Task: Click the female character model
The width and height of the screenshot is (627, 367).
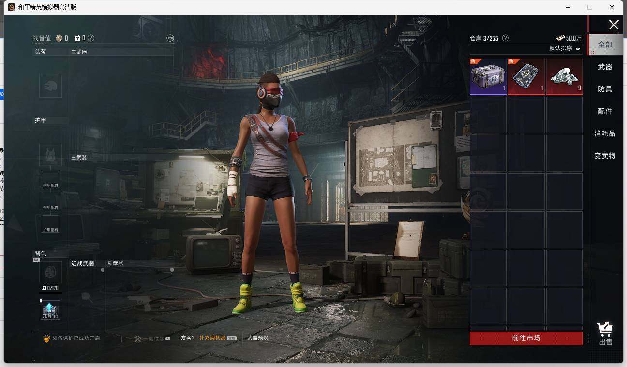Action: point(271,193)
